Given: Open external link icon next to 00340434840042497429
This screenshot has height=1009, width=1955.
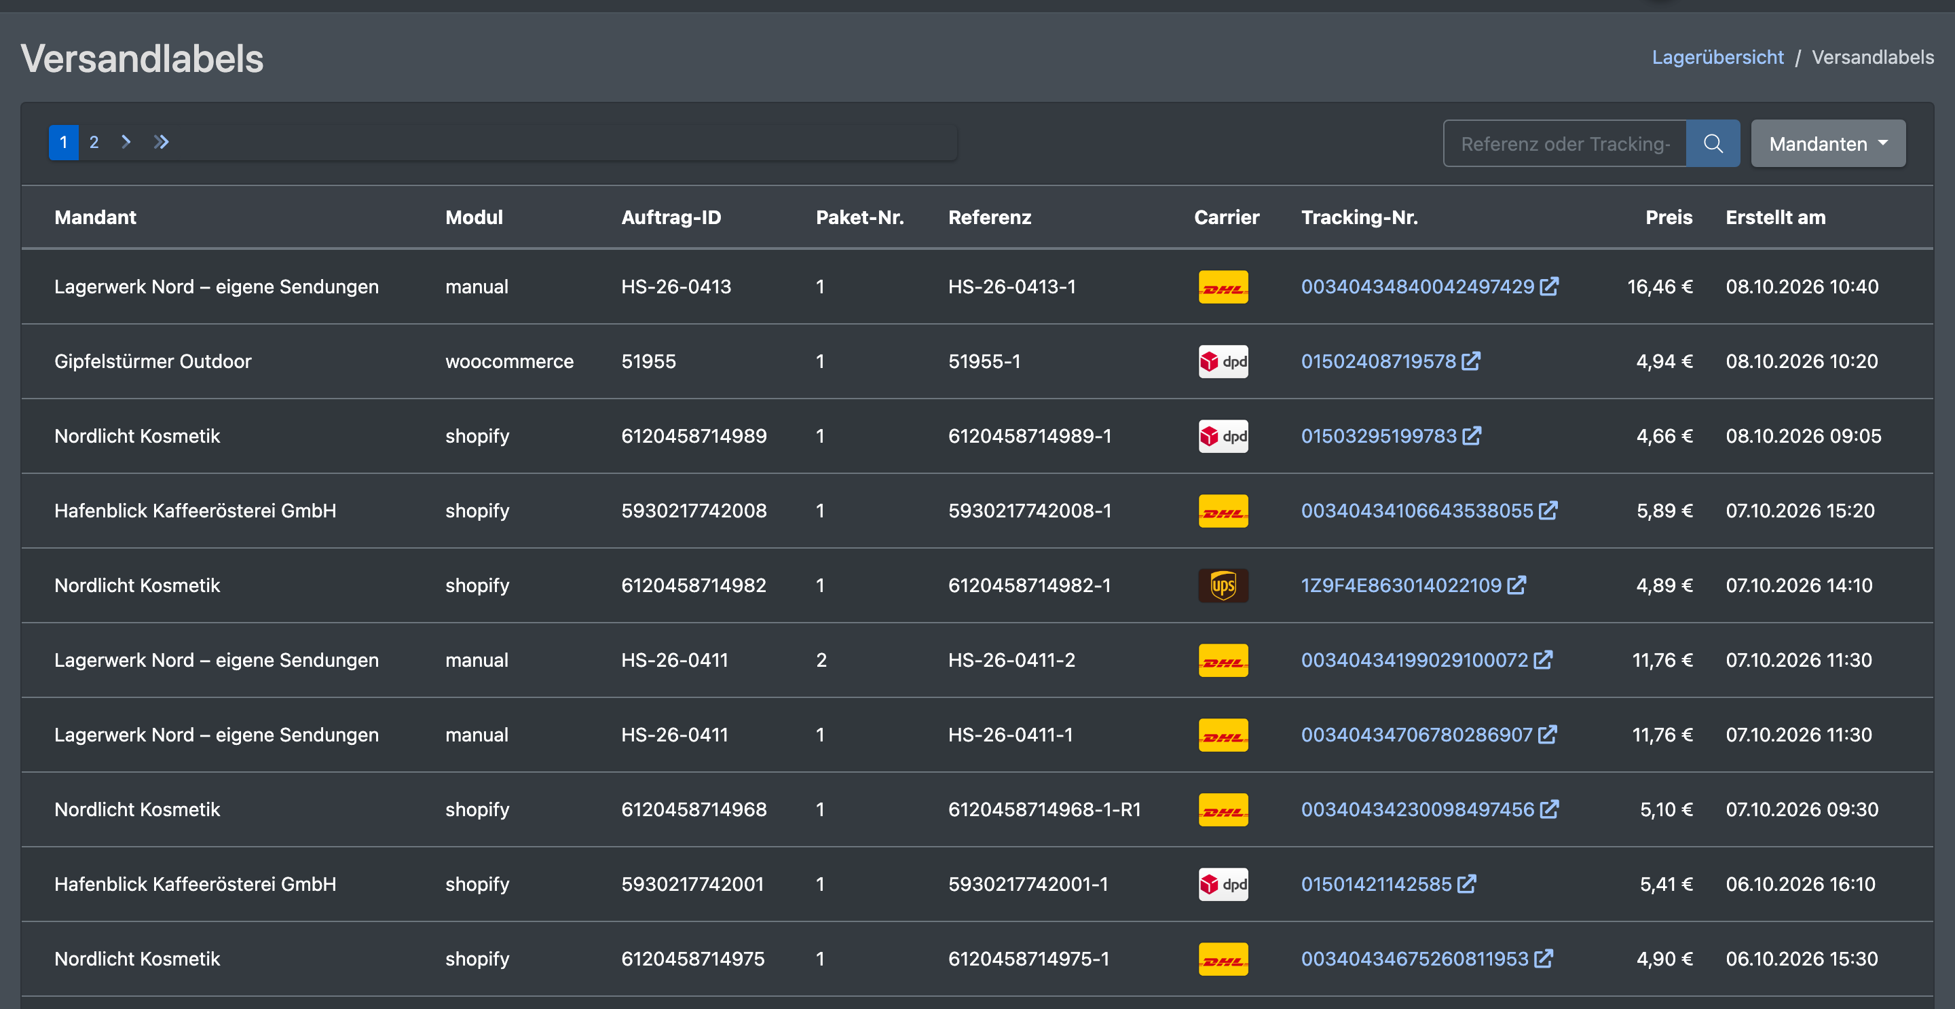Looking at the screenshot, I should click(x=1549, y=287).
